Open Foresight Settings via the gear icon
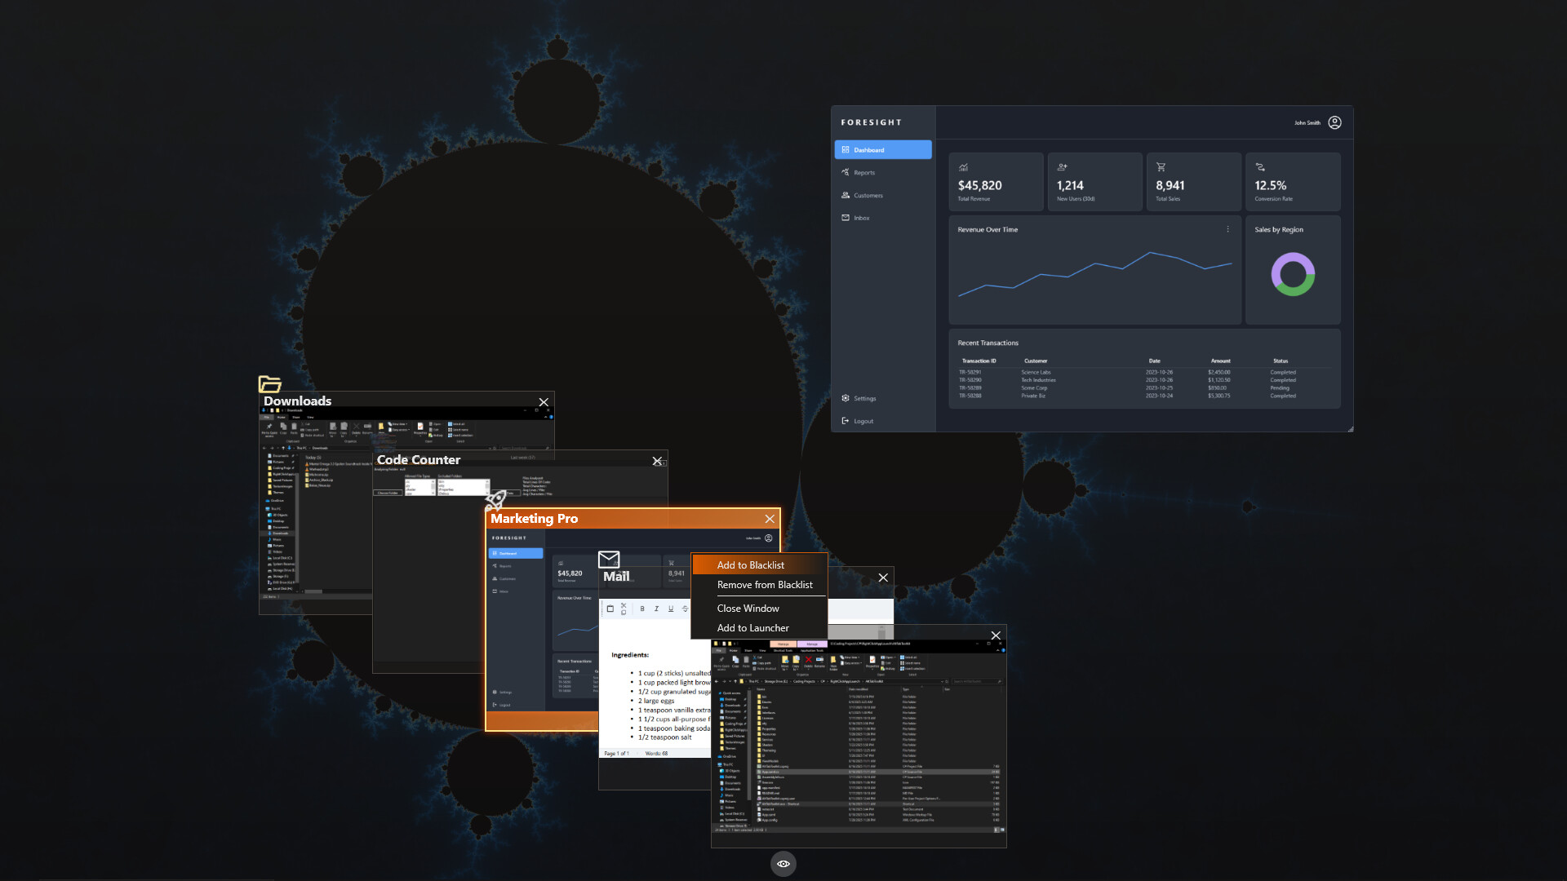The image size is (1567, 881). [846, 398]
